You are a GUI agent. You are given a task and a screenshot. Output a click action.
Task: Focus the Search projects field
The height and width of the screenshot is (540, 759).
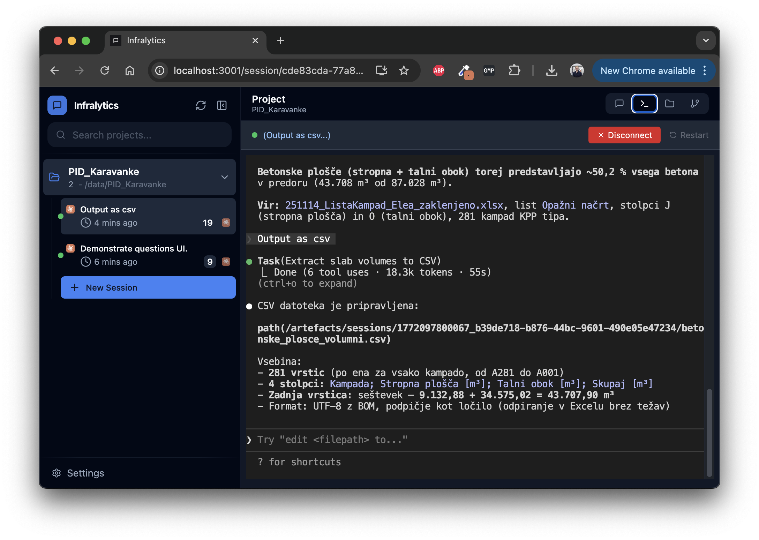[x=140, y=135]
